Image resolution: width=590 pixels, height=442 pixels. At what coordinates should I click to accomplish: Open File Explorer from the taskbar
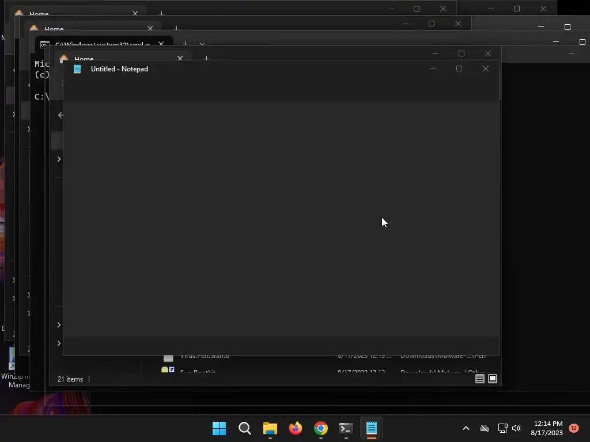tap(270, 428)
